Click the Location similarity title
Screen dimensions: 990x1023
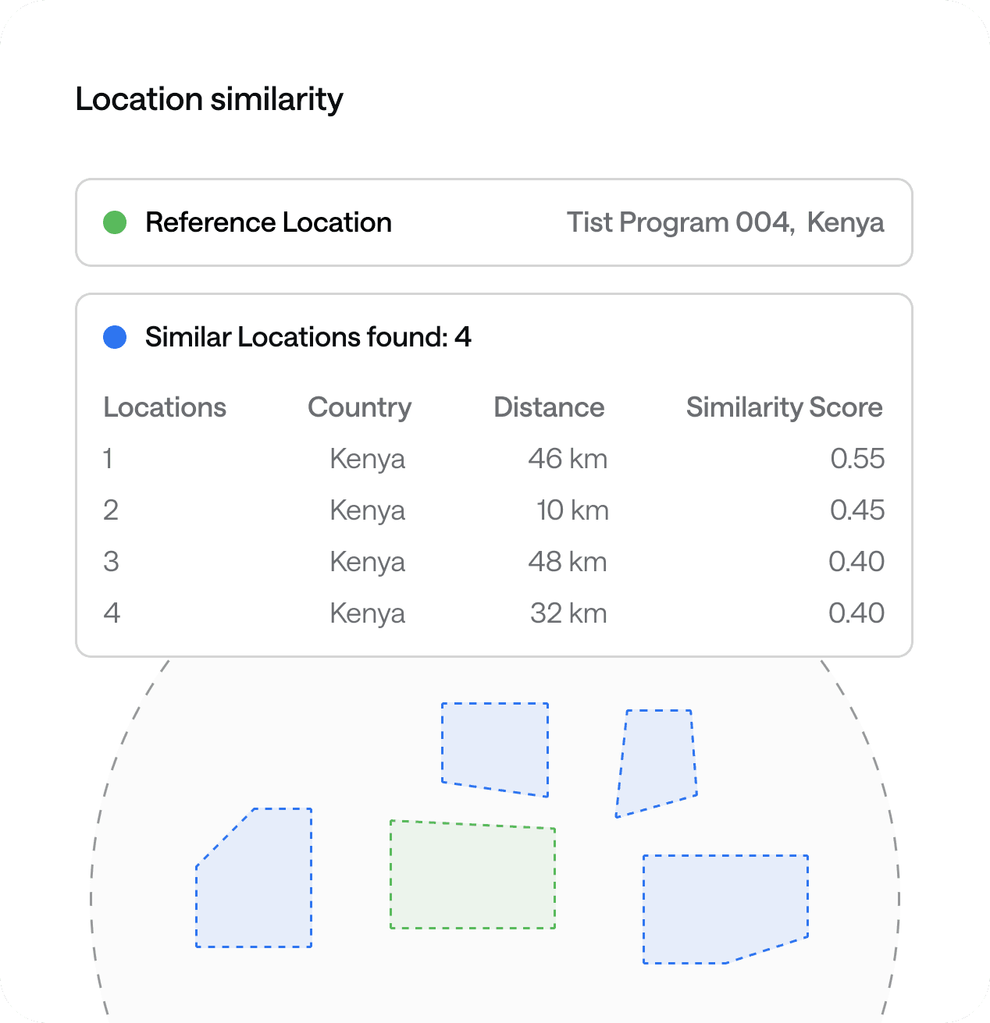click(x=209, y=99)
